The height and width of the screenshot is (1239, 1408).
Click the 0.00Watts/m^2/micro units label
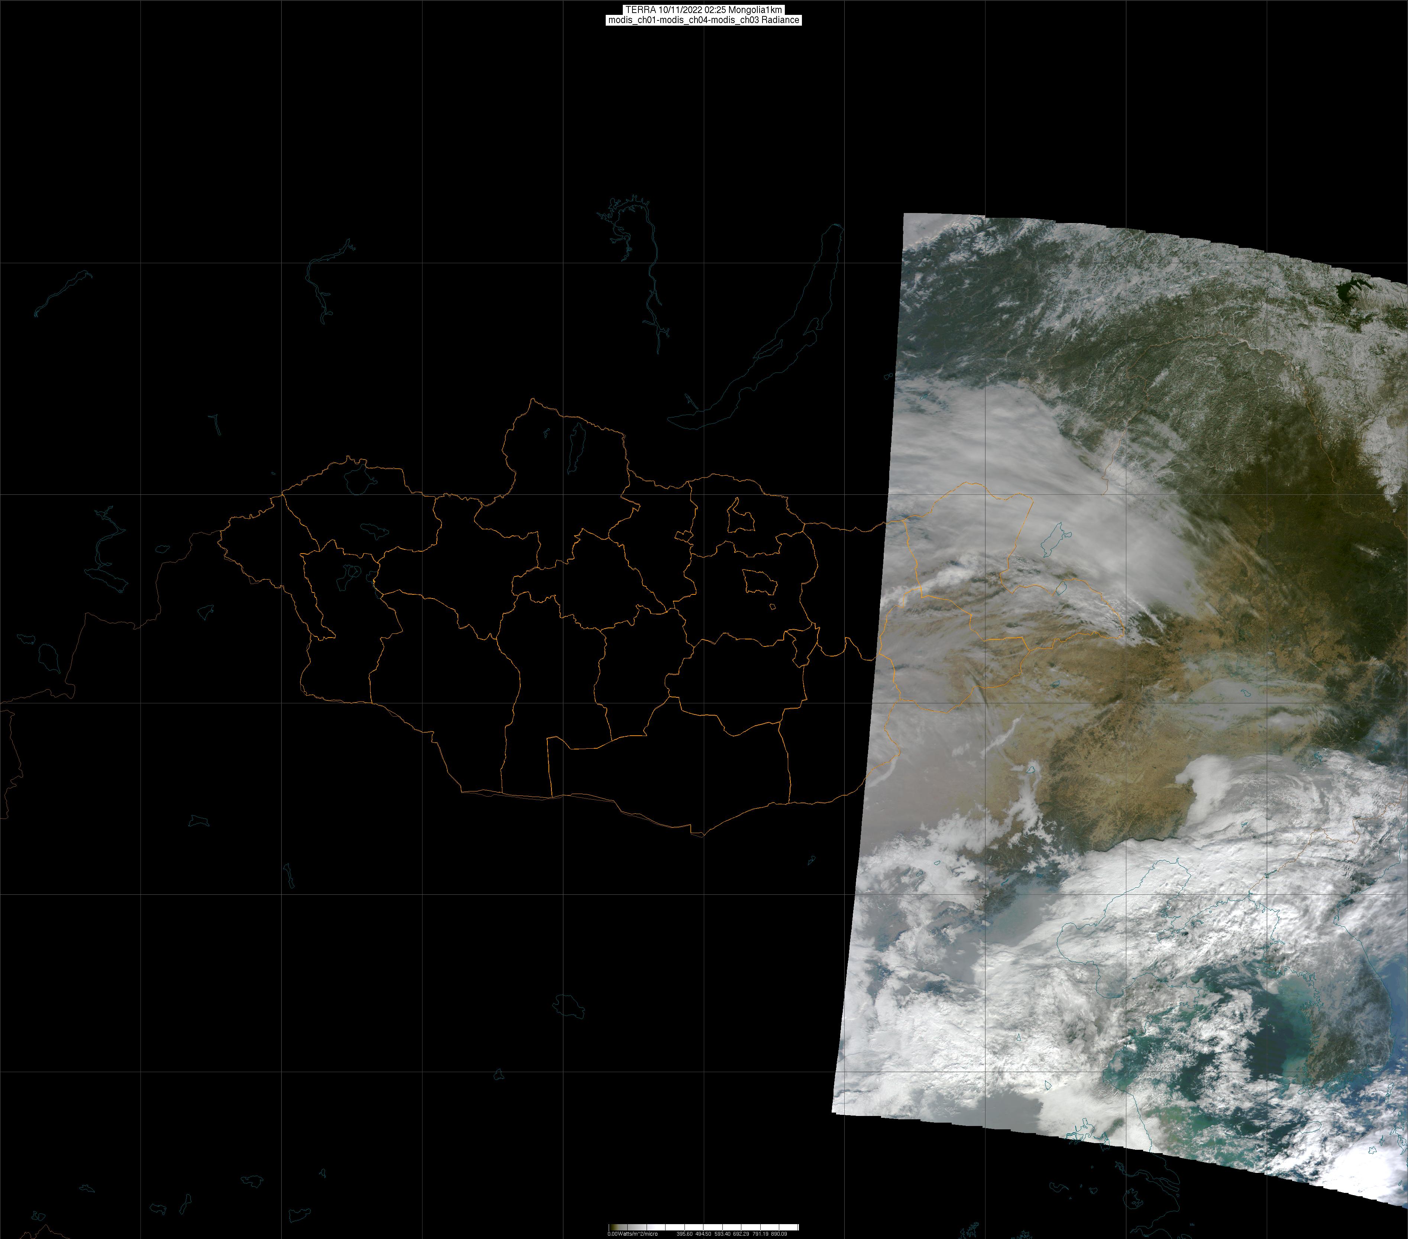point(633,1233)
